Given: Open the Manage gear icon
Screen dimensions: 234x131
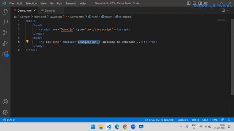Looking at the screenshot, I should [5, 112].
